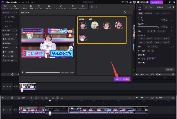This screenshot has width=177, height=119.
Task: Click the 置き換え replace button
Action: tap(152, 59)
